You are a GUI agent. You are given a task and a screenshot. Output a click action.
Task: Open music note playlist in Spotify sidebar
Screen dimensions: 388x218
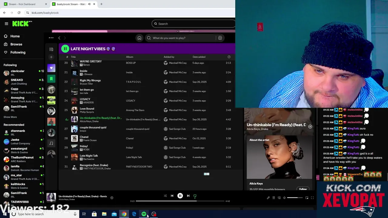51,143
